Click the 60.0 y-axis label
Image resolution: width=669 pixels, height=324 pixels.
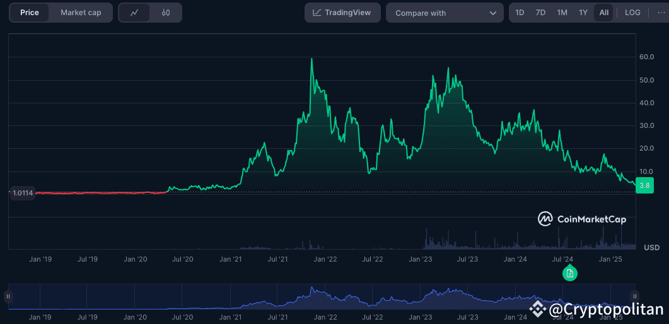click(646, 57)
